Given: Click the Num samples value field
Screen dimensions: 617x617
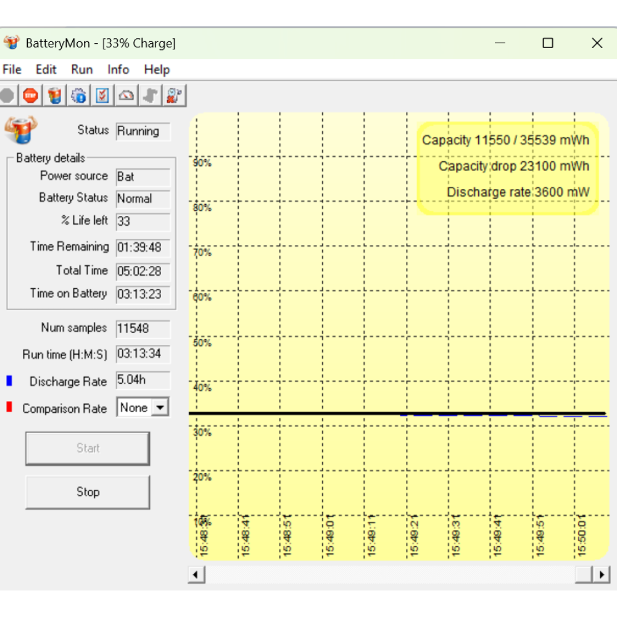Looking at the screenshot, I should click(x=143, y=329).
